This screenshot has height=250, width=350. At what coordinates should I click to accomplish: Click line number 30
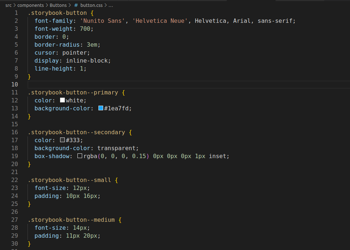tap(14, 243)
